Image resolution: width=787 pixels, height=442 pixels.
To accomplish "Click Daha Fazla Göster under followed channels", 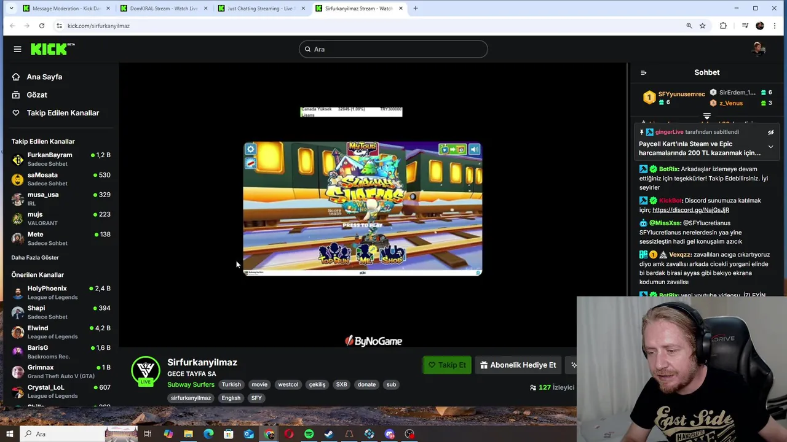I will (x=35, y=258).
